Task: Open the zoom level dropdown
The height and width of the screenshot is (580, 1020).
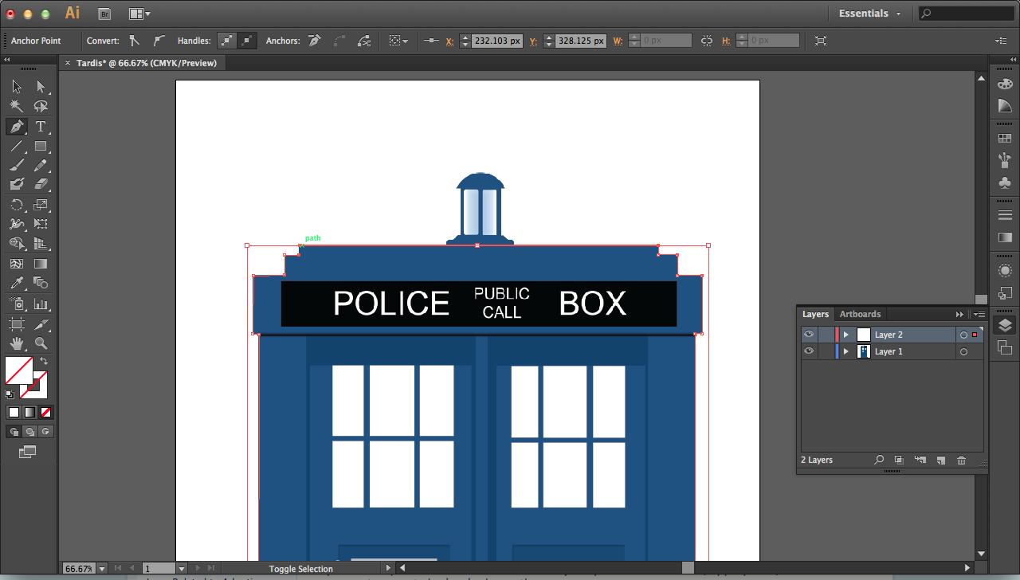Action: (x=104, y=569)
